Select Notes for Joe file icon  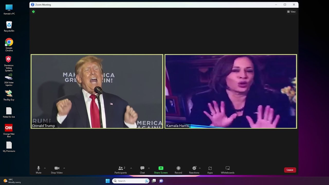[x=9, y=113]
